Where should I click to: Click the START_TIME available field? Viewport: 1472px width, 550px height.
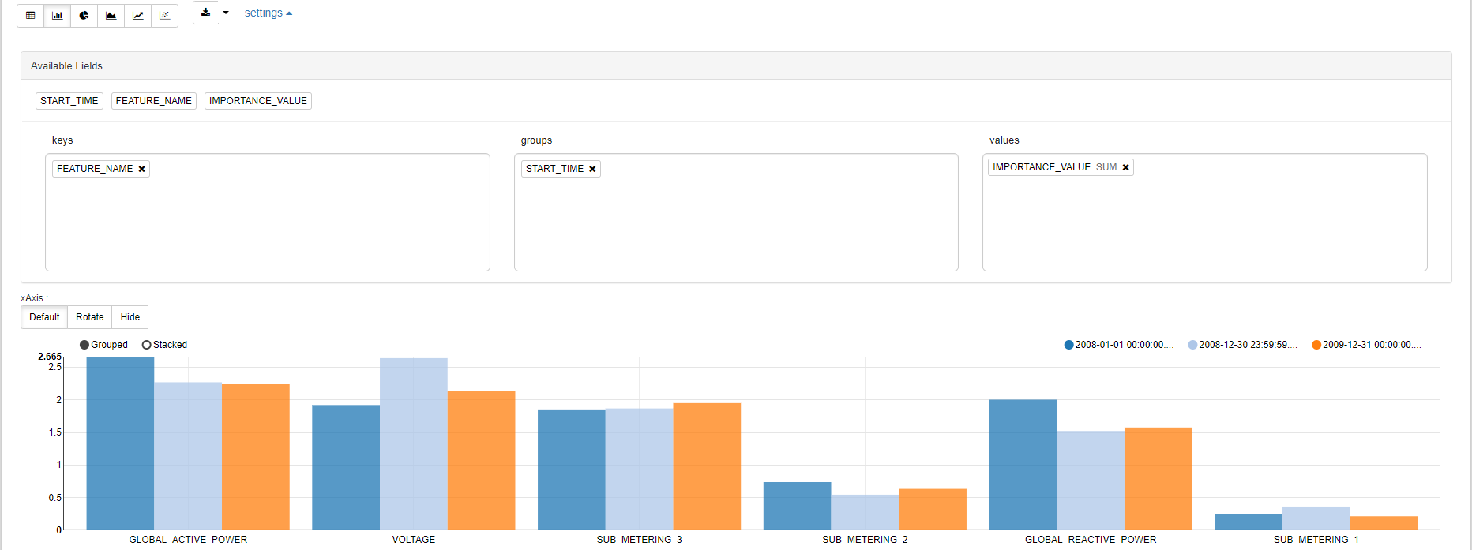pos(69,101)
